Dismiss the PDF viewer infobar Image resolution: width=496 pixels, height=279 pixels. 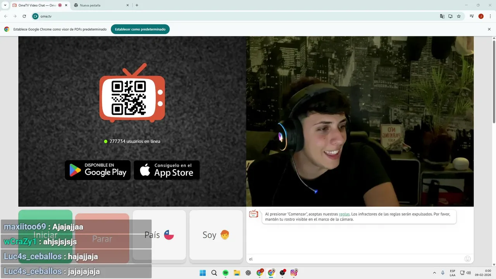pyautogui.click(x=489, y=29)
